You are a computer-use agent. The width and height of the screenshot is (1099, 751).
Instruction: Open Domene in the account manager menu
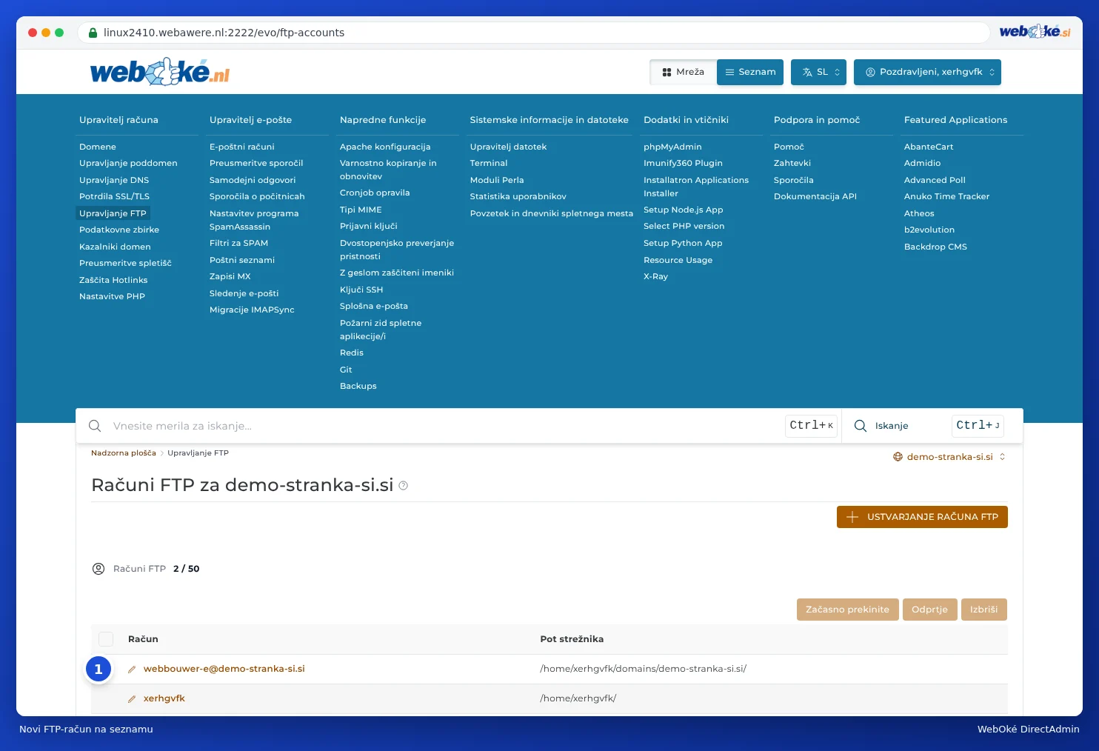click(98, 147)
